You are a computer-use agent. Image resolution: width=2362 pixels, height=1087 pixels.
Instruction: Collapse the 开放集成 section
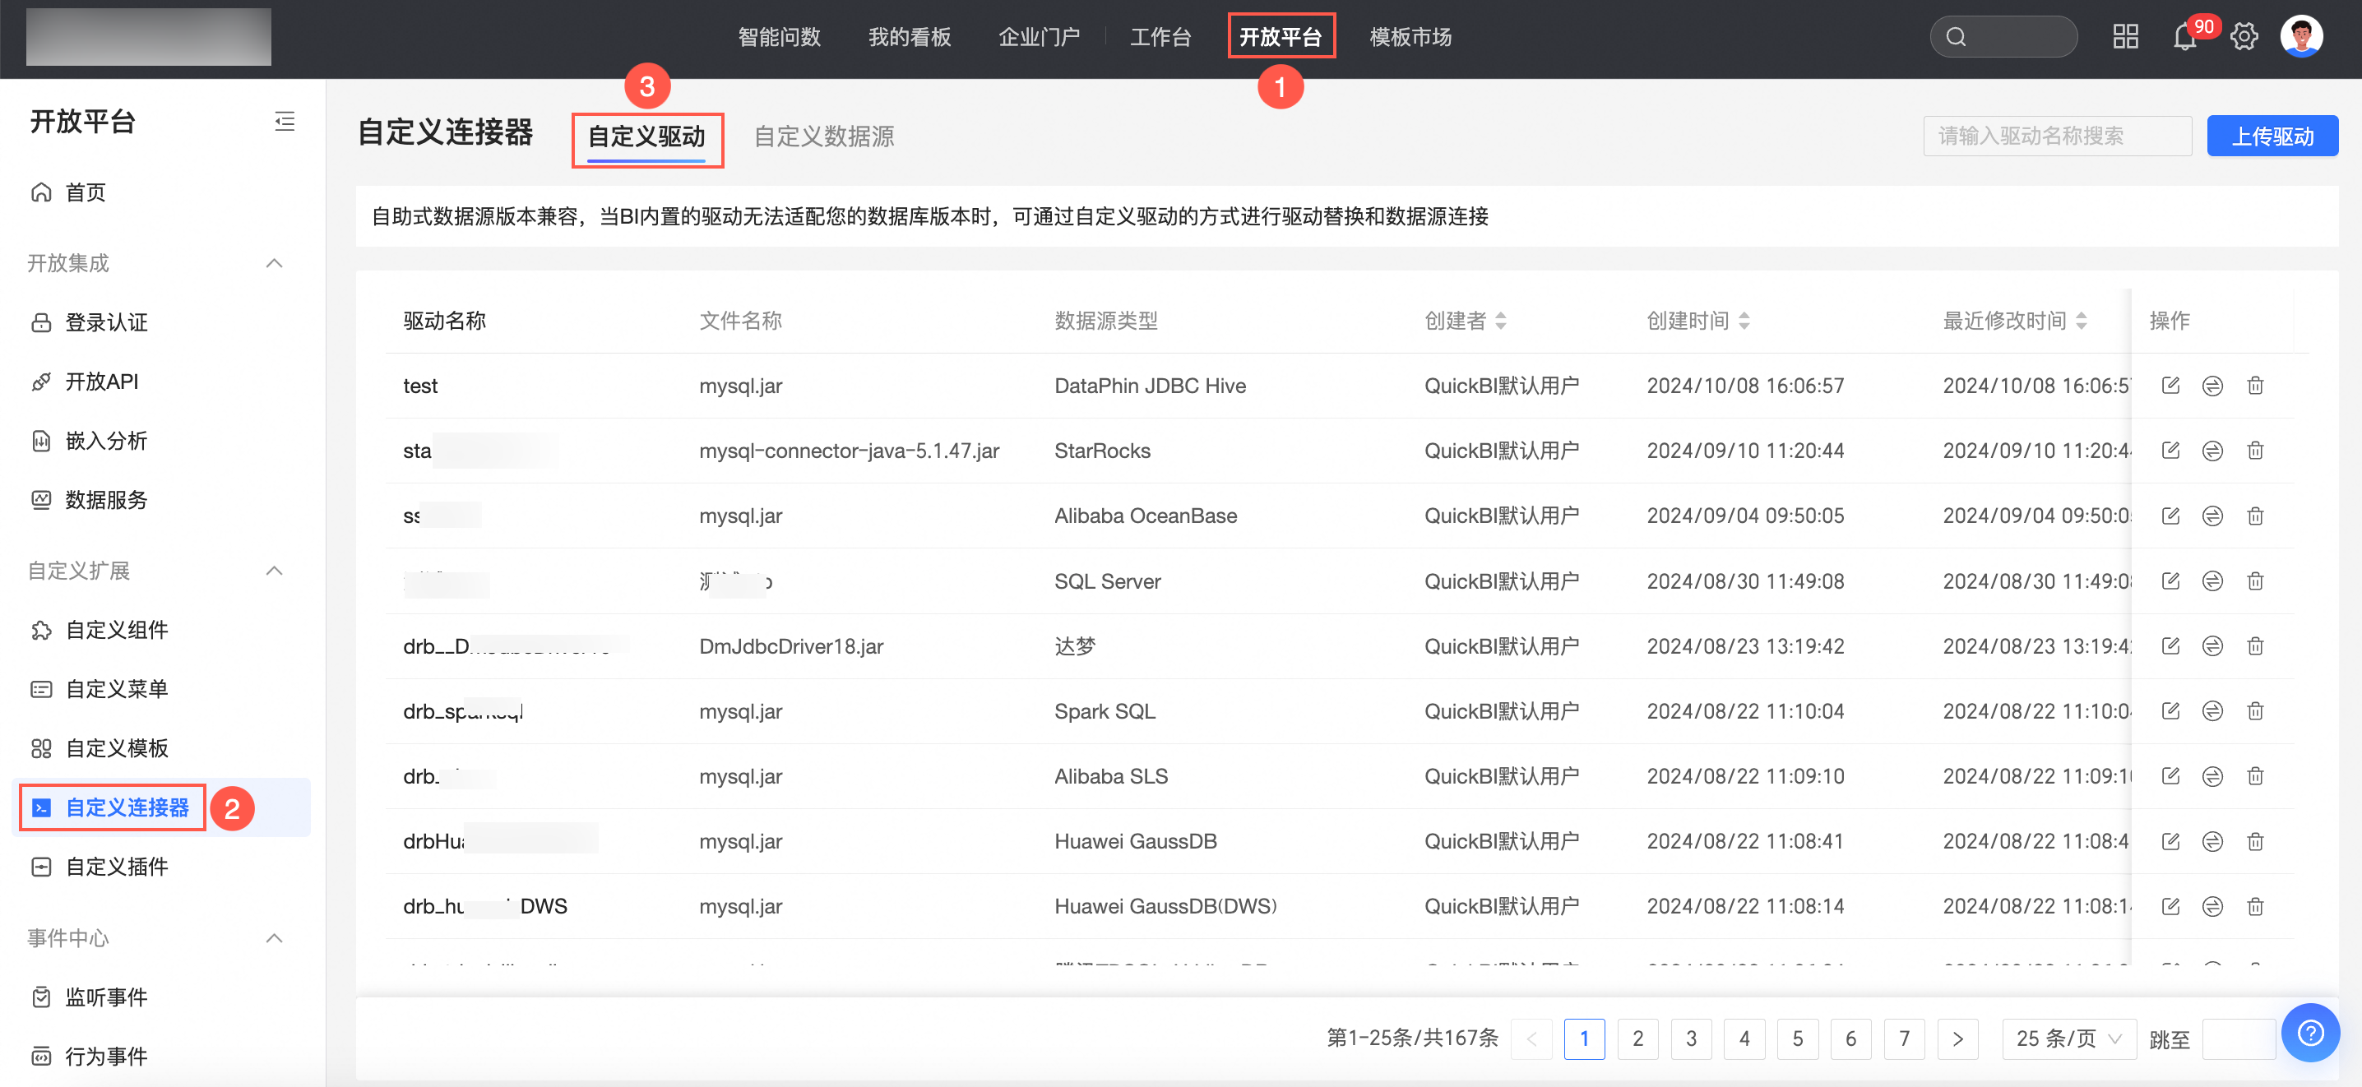click(x=273, y=263)
